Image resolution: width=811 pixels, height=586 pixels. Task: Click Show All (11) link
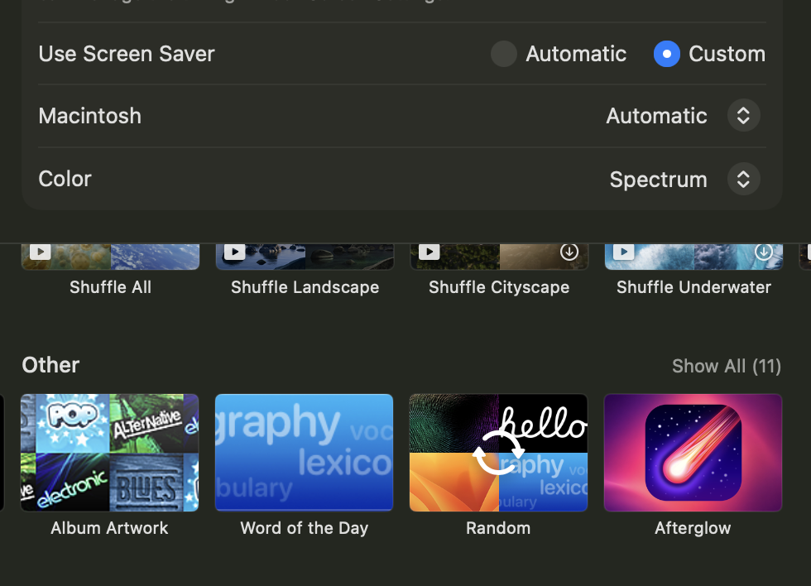[727, 366]
